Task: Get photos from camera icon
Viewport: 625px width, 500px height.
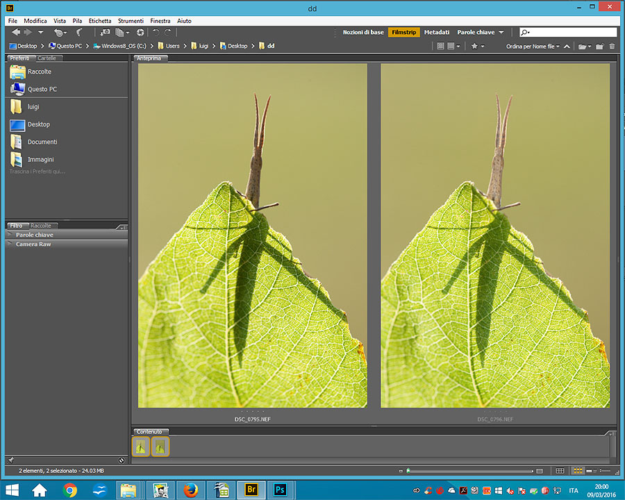Action: [x=105, y=33]
